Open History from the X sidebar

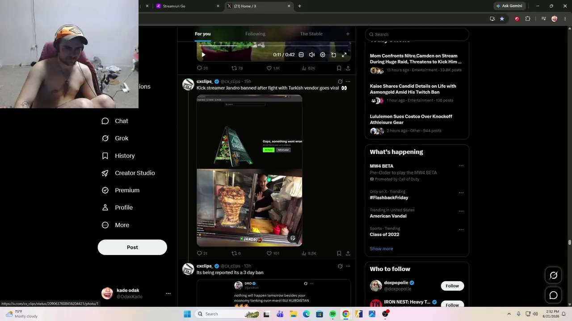(x=118, y=156)
